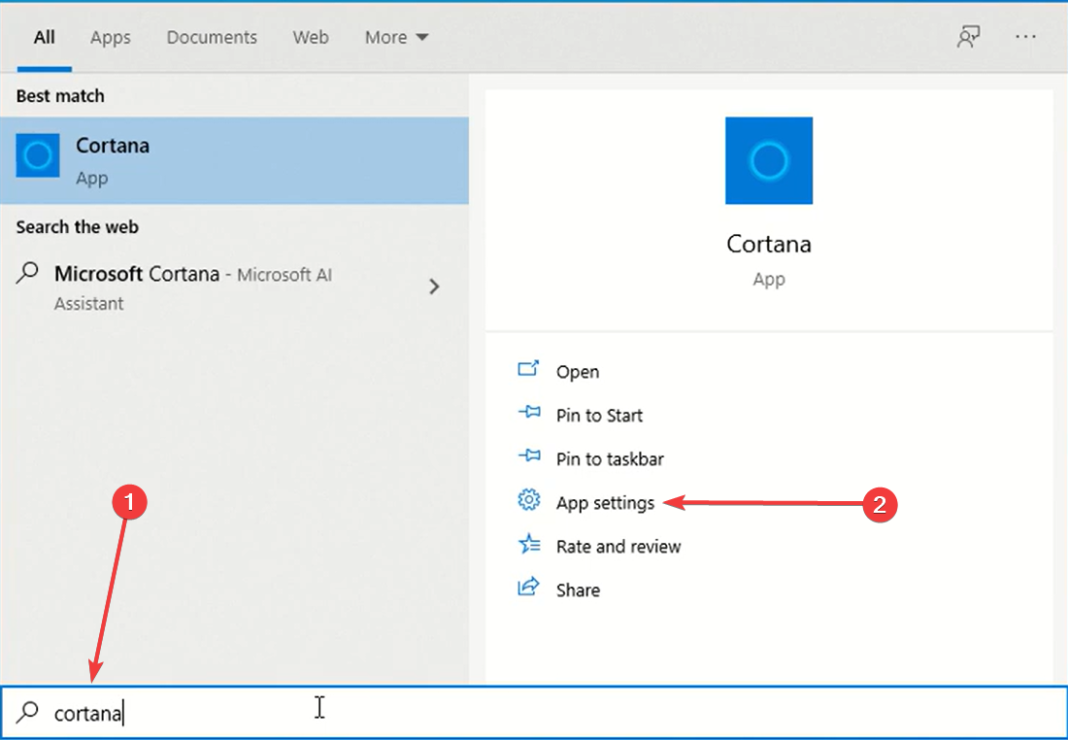
Task: Click the Open icon in the preview pane
Action: click(528, 369)
